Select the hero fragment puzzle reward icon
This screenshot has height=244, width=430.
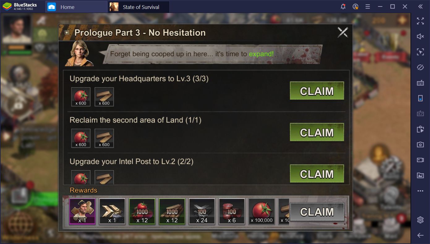pos(82,212)
